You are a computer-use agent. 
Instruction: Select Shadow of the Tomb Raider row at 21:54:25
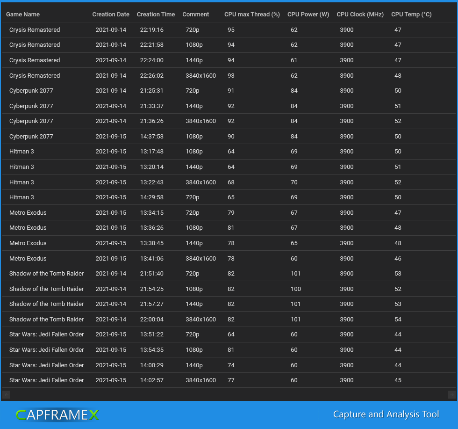pyautogui.click(x=229, y=289)
